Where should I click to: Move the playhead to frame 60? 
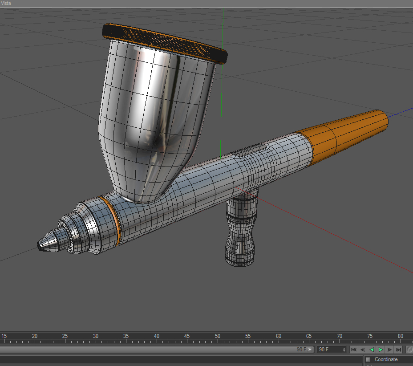[279, 338]
